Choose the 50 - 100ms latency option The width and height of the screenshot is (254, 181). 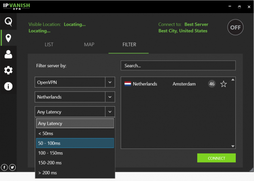(75, 143)
